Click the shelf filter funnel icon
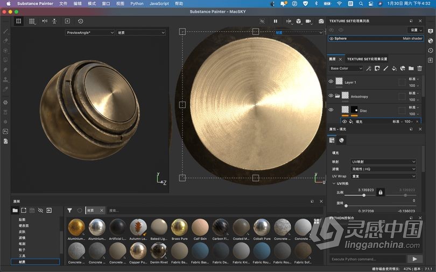Image resolution: width=436 pixels, height=272 pixels. point(69,210)
